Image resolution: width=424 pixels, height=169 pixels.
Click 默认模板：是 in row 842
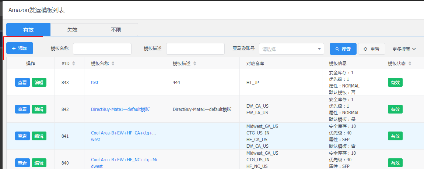click(342, 119)
